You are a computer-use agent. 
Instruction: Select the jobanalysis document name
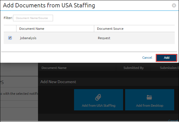tap(28, 38)
